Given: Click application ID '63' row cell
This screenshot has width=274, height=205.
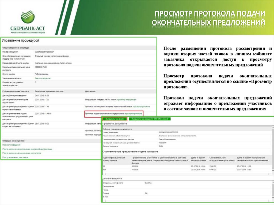Looking at the screenshot, I should [104, 166].
